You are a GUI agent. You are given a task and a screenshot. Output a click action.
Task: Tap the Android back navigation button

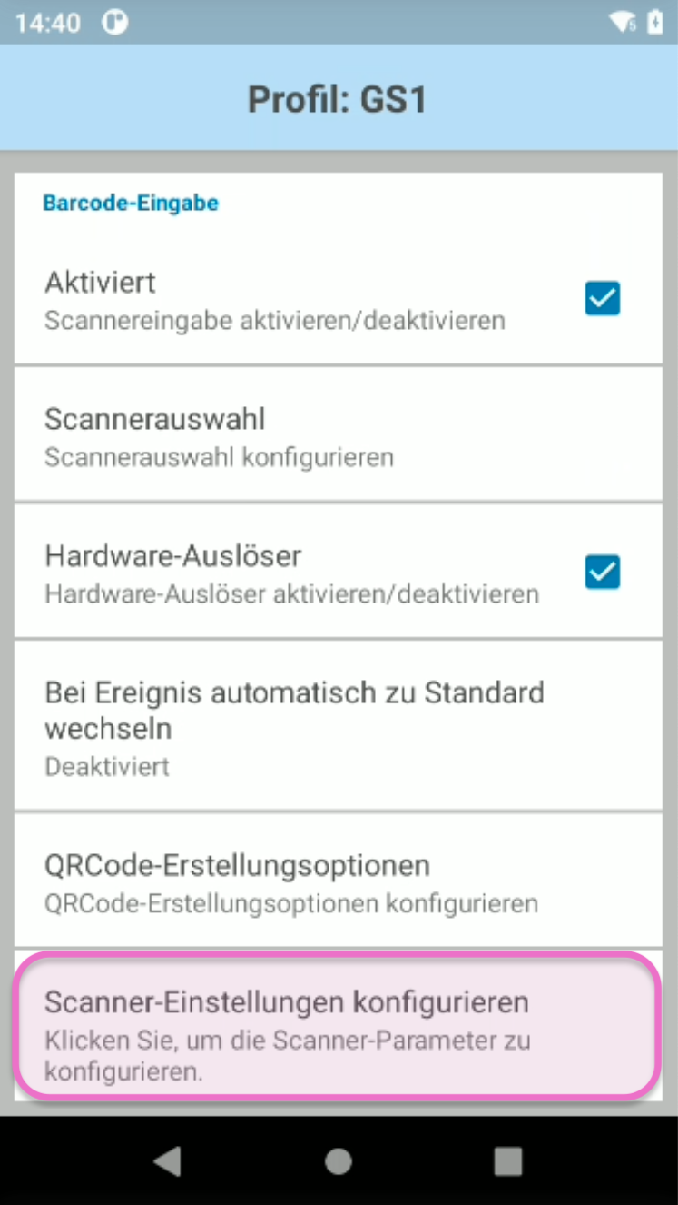pyautogui.click(x=168, y=1160)
